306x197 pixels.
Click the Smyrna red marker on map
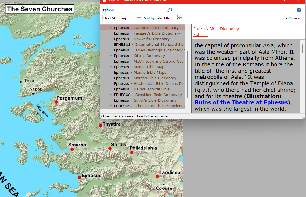click(72, 149)
